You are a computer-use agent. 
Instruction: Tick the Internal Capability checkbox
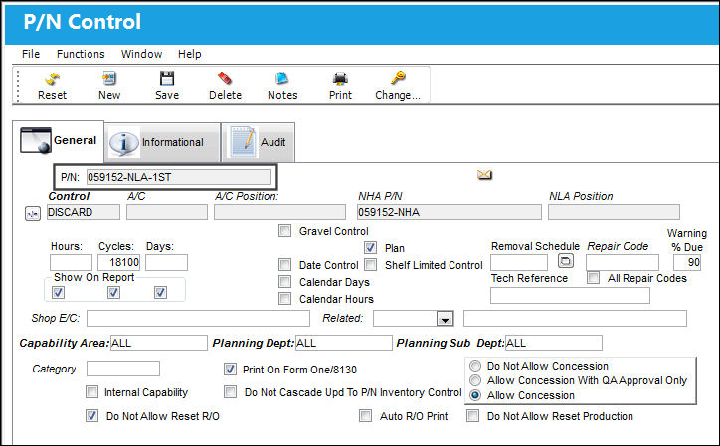pos(91,391)
